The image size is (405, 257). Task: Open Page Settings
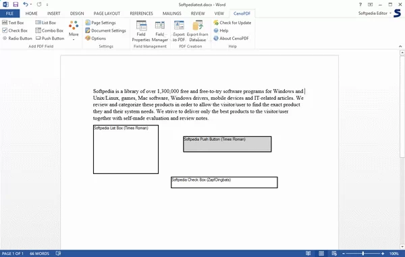pos(101,23)
